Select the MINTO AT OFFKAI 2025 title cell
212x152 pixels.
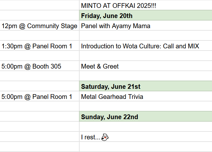coord(146,5)
